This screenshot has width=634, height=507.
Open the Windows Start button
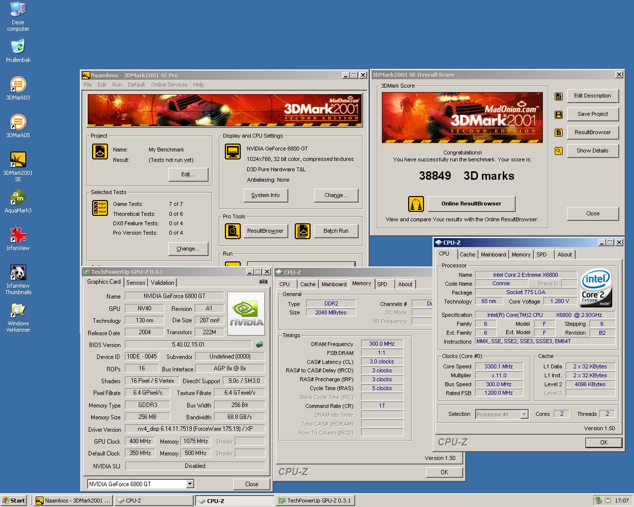pos(14,501)
